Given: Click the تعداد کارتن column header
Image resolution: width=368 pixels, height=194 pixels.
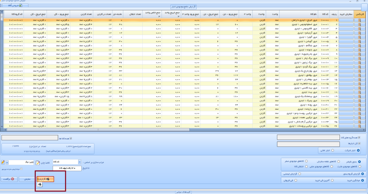Looking at the screenshot, I should point(81,14).
